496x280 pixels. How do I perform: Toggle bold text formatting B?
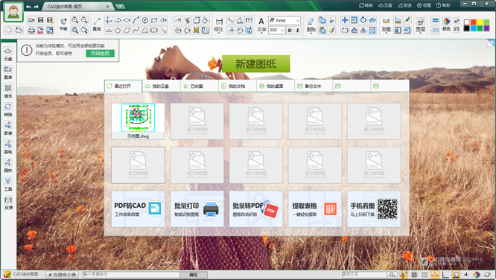[290, 31]
